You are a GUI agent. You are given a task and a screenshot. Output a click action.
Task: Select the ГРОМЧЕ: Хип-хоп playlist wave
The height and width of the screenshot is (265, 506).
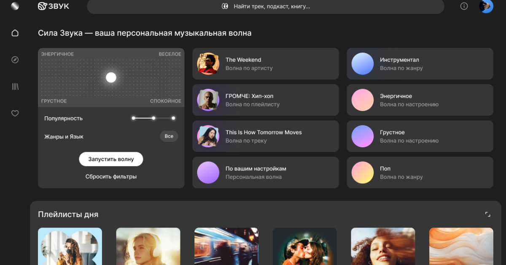coord(266,100)
